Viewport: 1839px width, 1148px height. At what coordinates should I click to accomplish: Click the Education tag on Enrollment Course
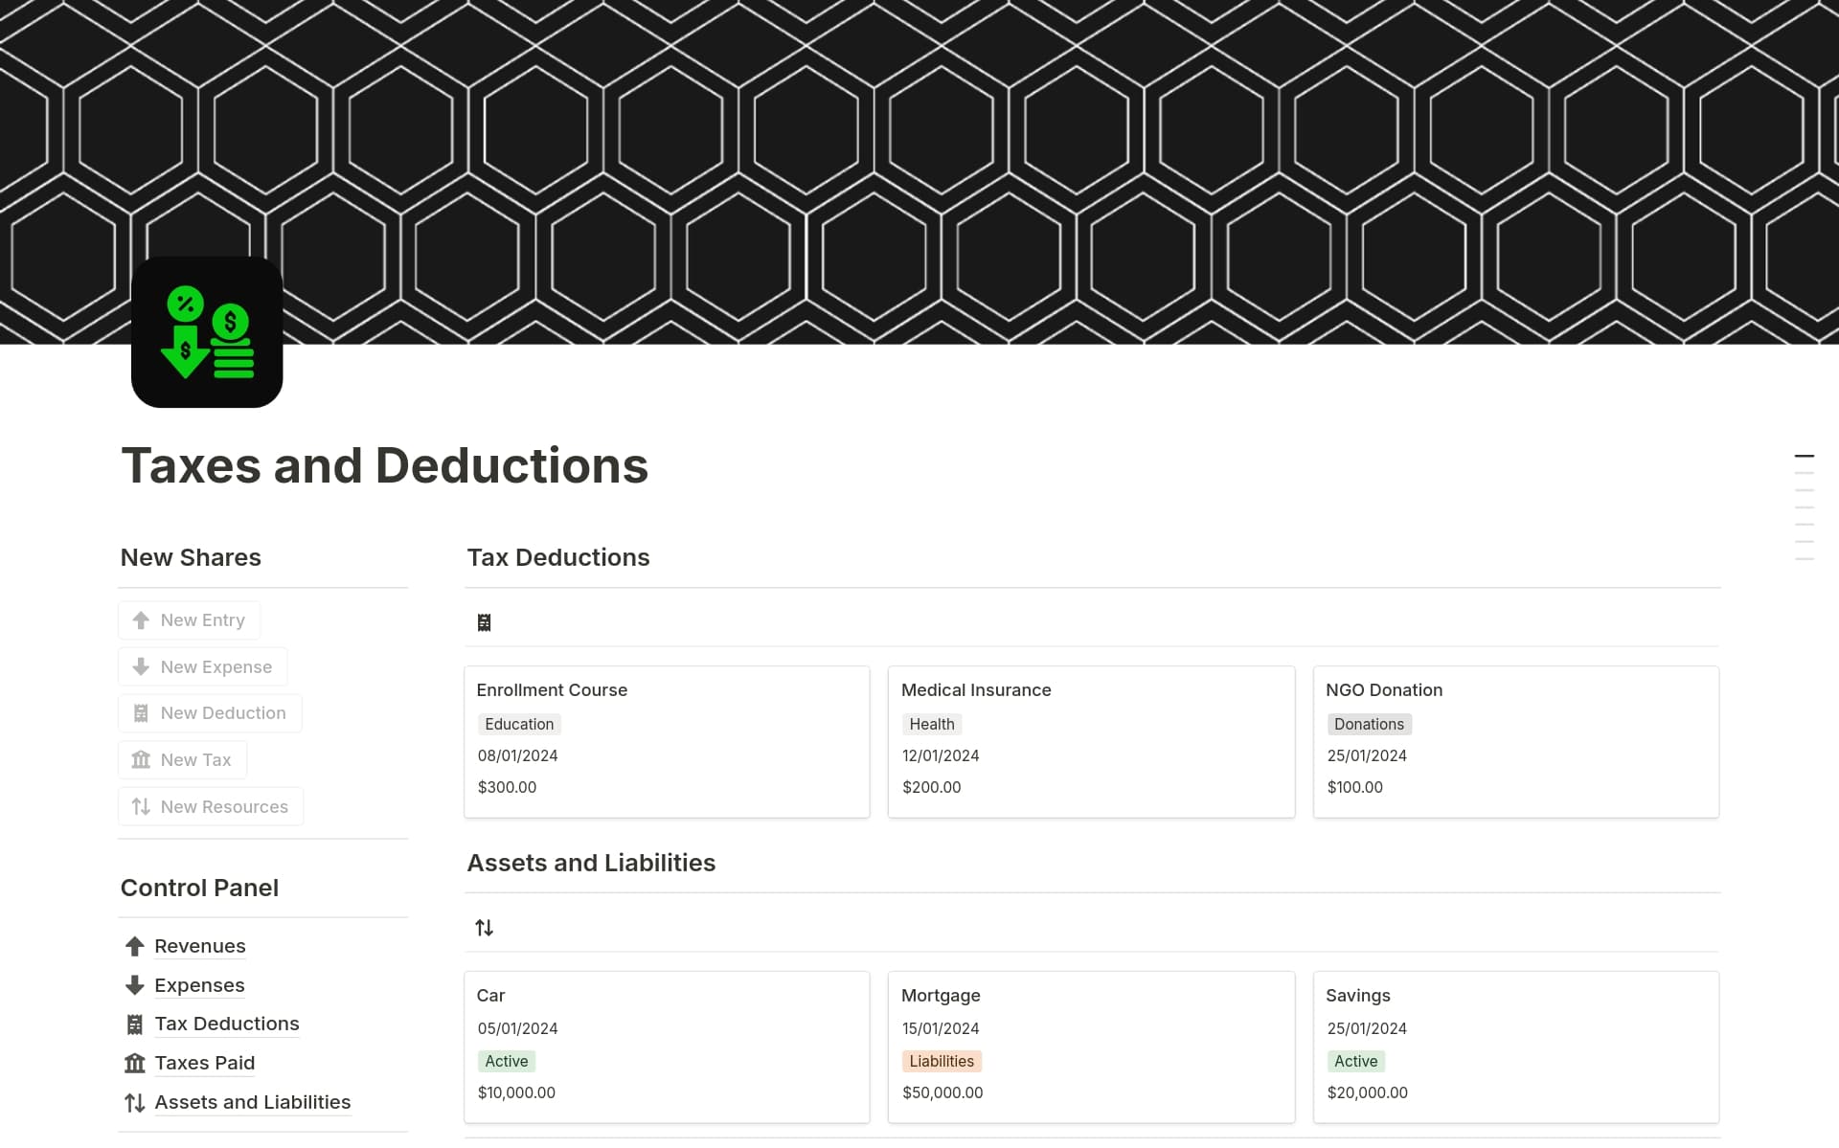(518, 724)
